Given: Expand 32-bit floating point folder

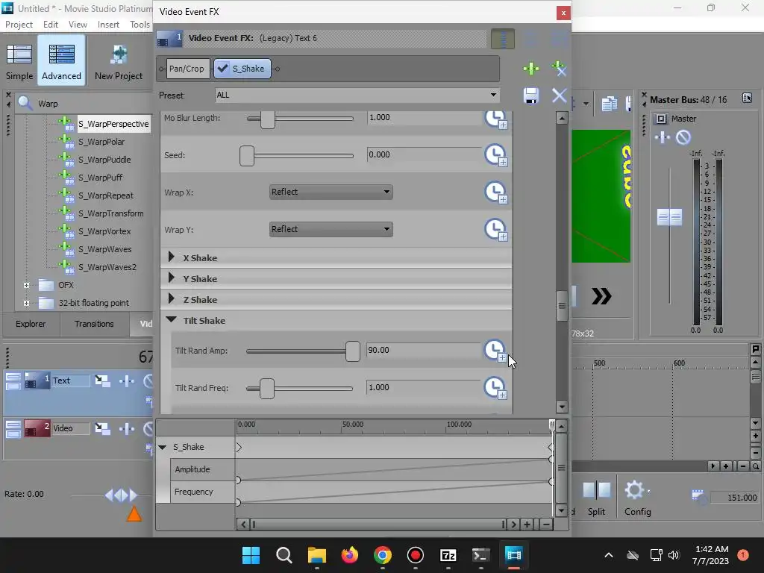Looking at the screenshot, I should tap(26, 303).
